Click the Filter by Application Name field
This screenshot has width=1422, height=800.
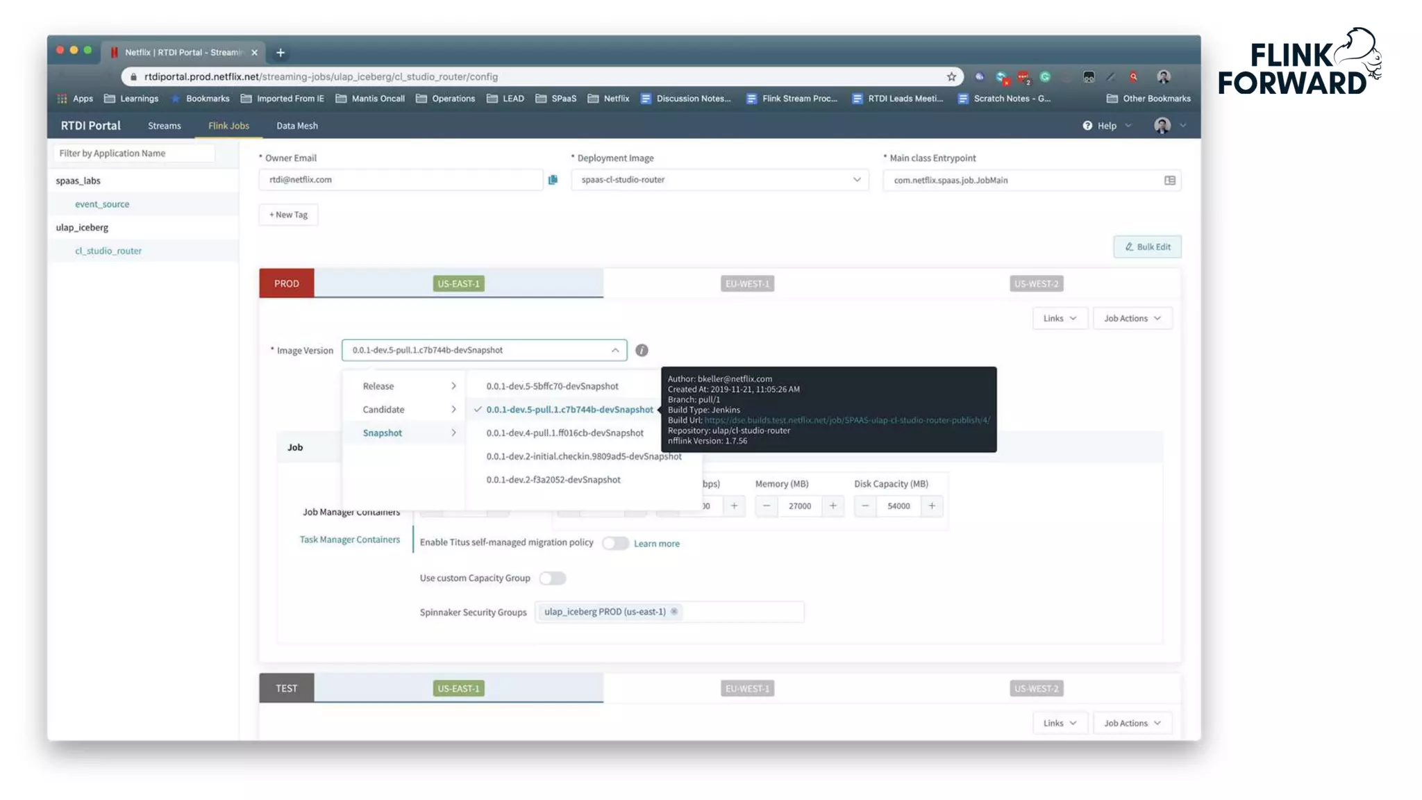pyautogui.click(x=134, y=153)
